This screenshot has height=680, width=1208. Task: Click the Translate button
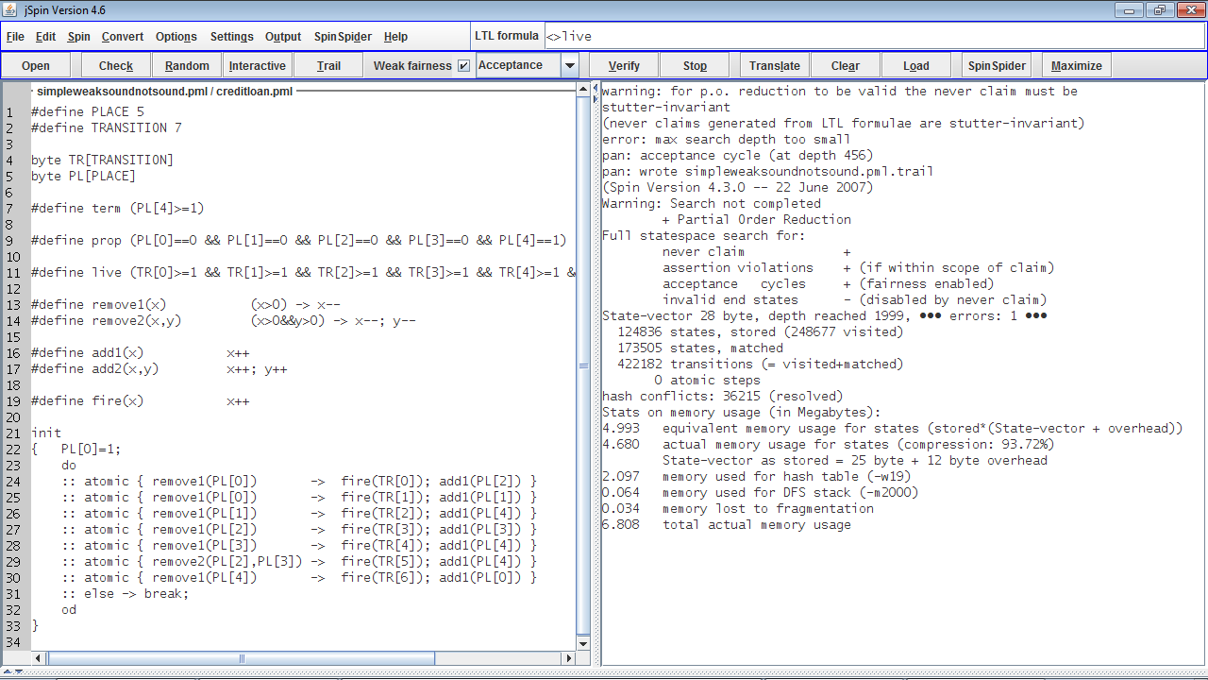774,66
